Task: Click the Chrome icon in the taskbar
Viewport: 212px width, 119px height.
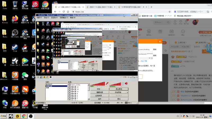Action: (24, 116)
